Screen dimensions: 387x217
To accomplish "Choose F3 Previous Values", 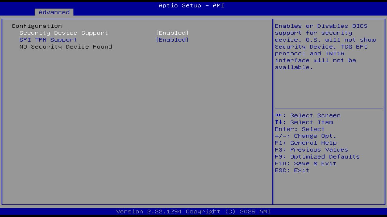I will (x=311, y=149).
